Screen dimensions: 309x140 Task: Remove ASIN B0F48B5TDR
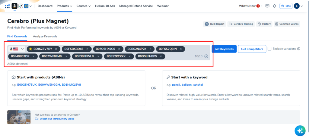pyautogui.click(x=33, y=56)
